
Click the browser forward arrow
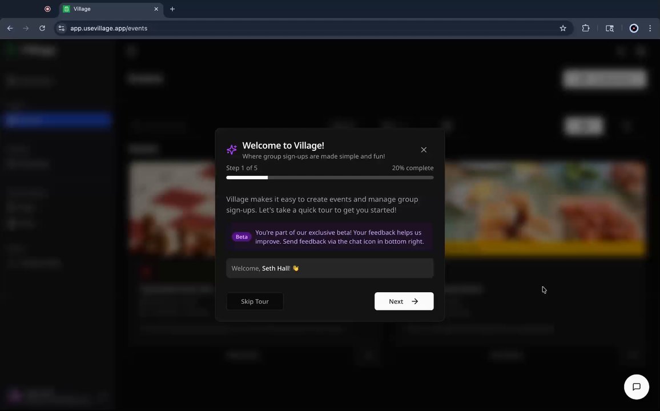26,28
